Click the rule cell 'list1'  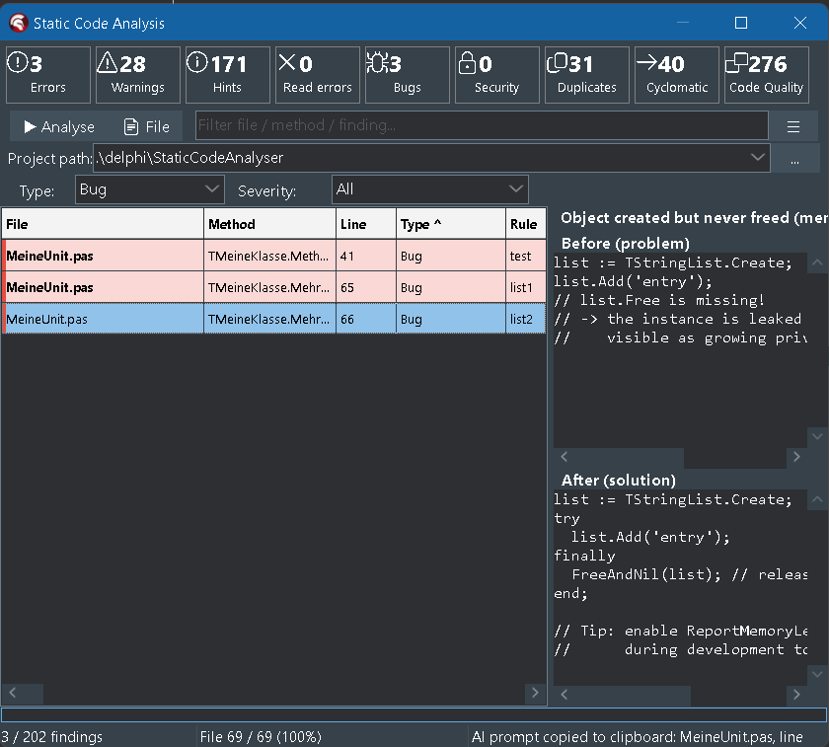[x=526, y=287]
